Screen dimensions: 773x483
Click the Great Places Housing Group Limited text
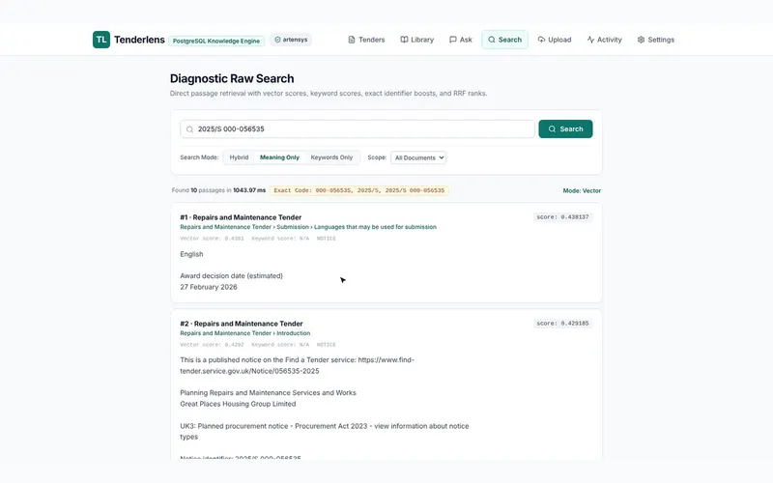[x=238, y=404]
